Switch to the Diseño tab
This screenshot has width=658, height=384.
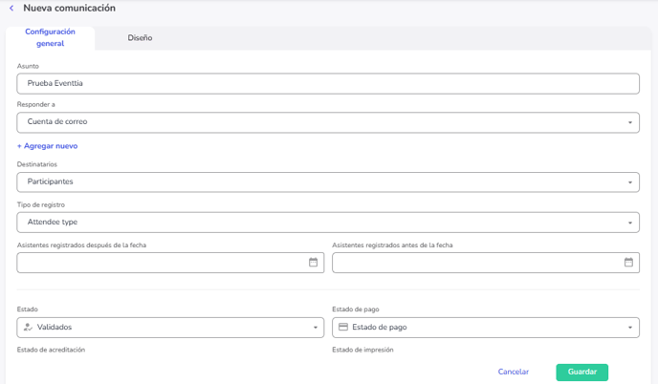tap(140, 38)
